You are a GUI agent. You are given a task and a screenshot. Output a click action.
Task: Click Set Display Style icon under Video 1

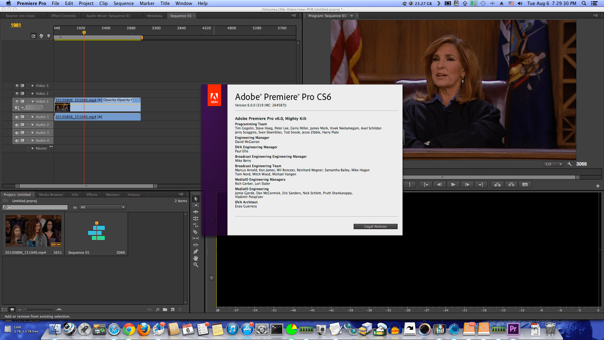pos(17,108)
